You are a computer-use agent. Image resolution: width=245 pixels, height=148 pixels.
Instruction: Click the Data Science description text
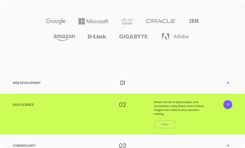pos(179,108)
